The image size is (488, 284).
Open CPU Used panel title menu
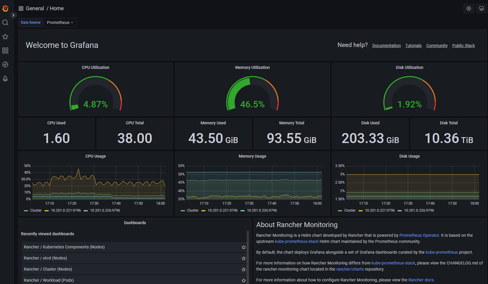coord(56,123)
